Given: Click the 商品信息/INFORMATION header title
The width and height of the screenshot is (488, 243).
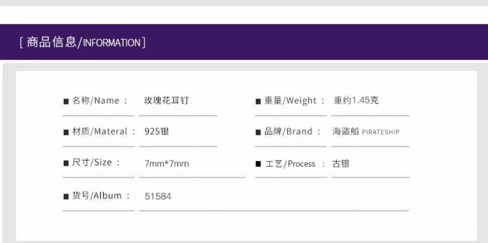Looking at the screenshot, I should (x=83, y=42).
